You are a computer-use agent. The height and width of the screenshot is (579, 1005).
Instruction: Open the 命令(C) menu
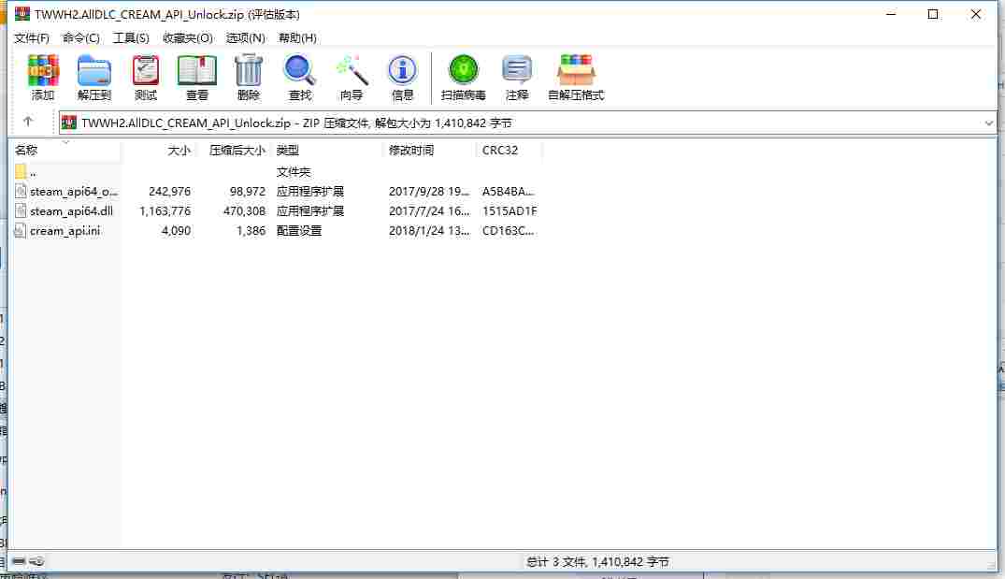(80, 37)
